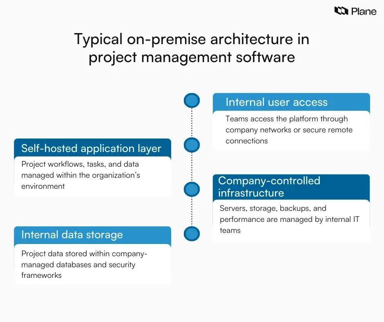
Task: Click the Internal data storage body paragraph
Action: coord(93,264)
